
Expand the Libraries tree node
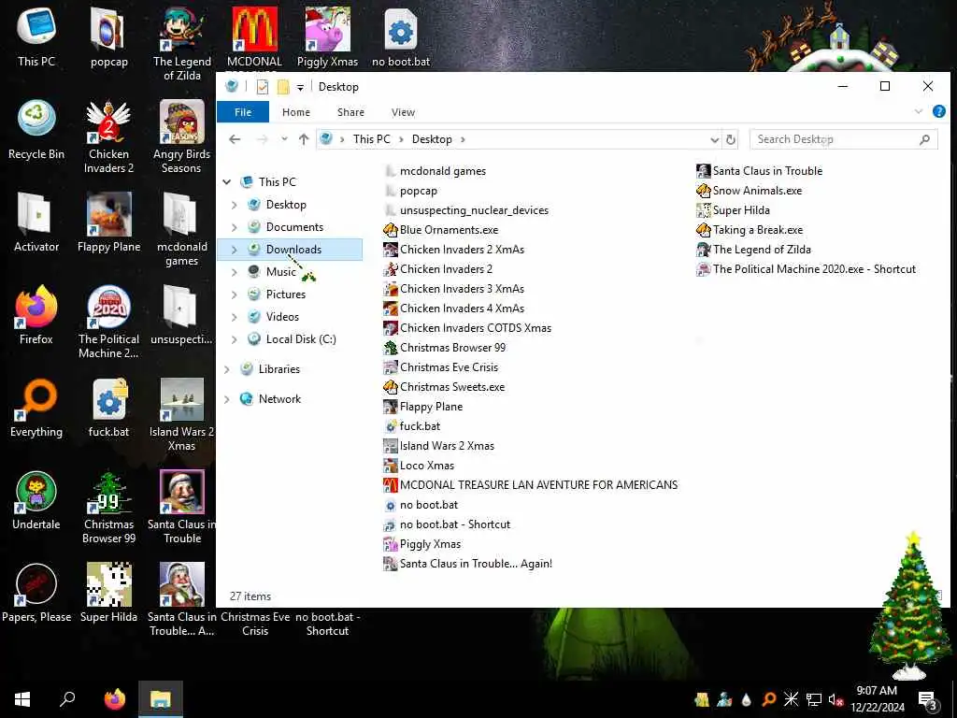coord(227,369)
